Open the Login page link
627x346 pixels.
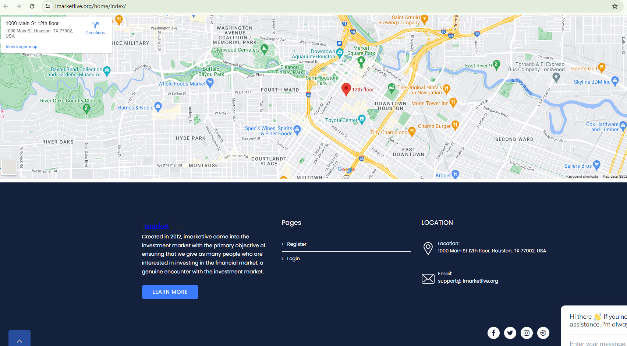(293, 259)
